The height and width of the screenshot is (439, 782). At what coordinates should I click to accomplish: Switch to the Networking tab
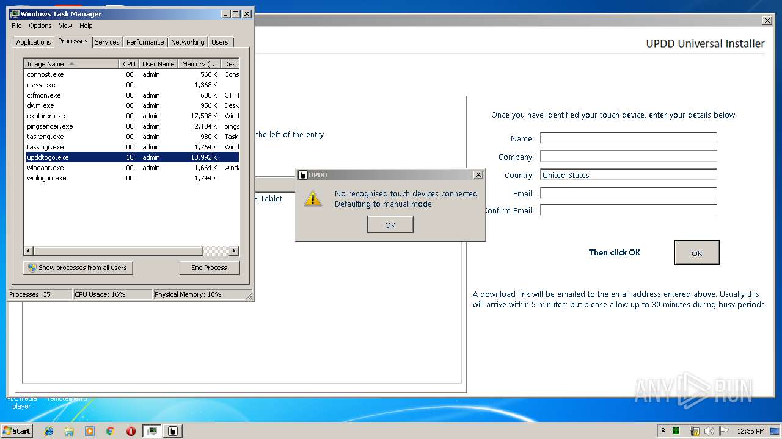click(188, 42)
